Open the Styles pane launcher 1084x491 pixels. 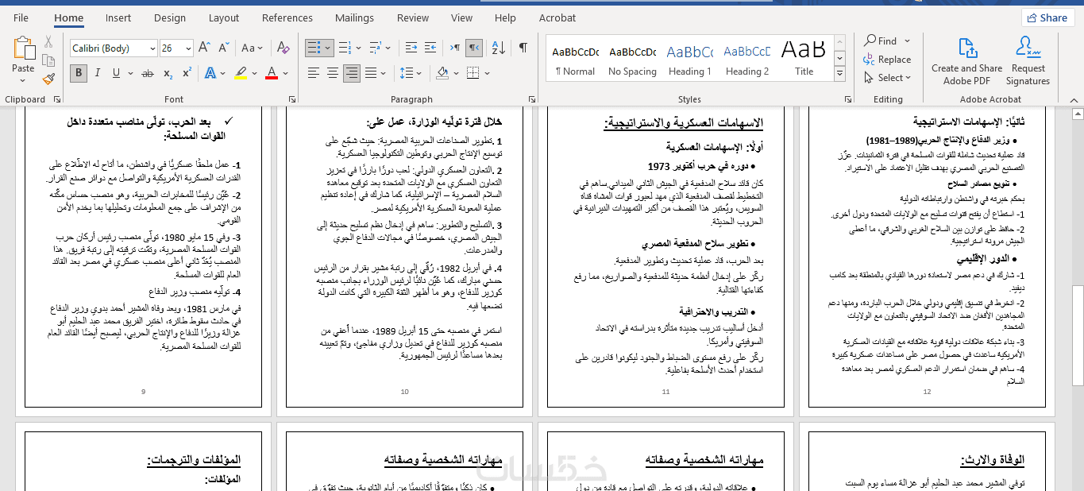(x=847, y=99)
